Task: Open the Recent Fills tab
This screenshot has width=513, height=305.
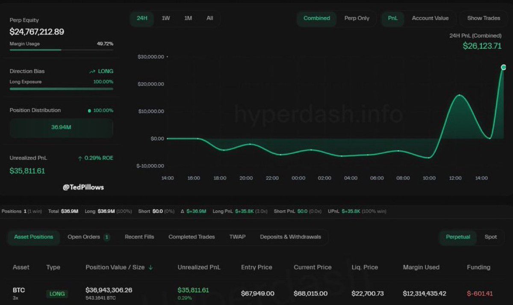Action: coord(139,237)
